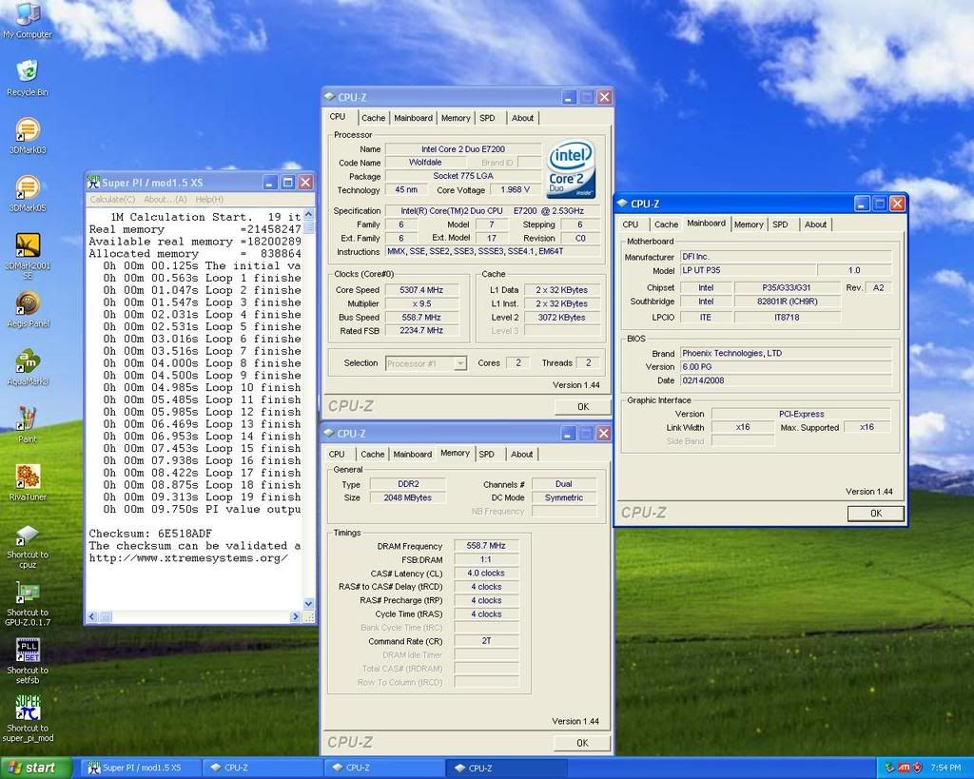
Task: Click the Command Rate value 2T
Action: [486, 641]
